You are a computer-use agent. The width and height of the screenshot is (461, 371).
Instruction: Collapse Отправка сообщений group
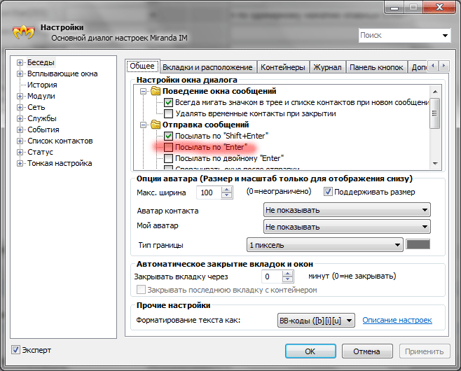tap(143, 125)
